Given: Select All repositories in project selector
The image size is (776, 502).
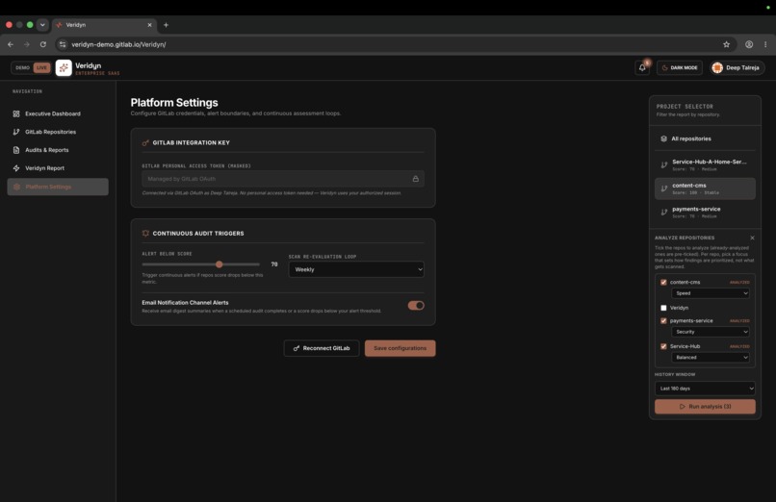Looking at the screenshot, I should (x=705, y=138).
